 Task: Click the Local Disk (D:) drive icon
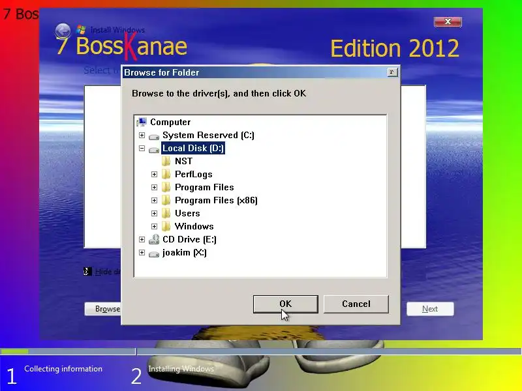(x=154, y=150)
